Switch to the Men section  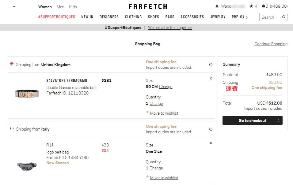click(x=60, y=7)
